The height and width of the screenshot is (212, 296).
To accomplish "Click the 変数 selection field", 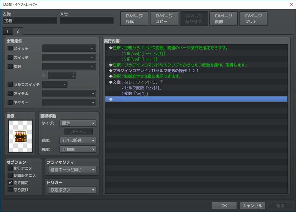I will [69, 67].
